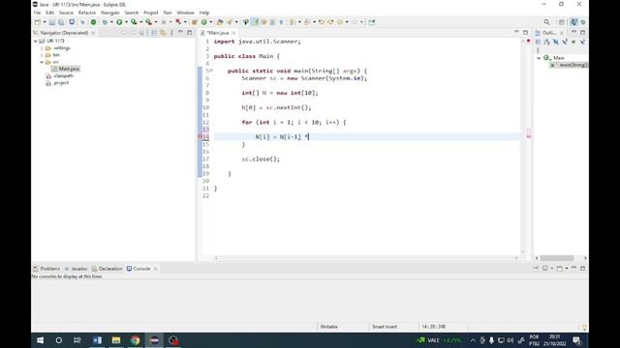This screenshot has height=348, width=620.
Task: Click the Run with Coverage toolbar icon
Action: [x=134, y=22]
